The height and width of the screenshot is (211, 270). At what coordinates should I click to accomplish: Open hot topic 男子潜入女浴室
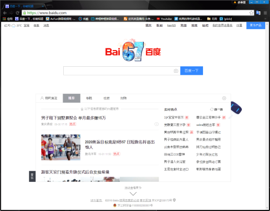click(x=174, y=162)
